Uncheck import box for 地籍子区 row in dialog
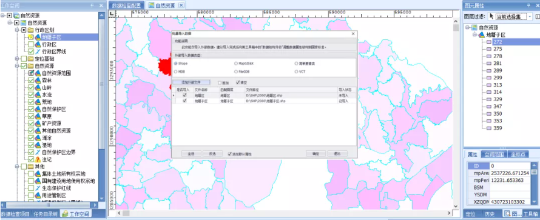 pyautogui.click(x=184, y=101)
